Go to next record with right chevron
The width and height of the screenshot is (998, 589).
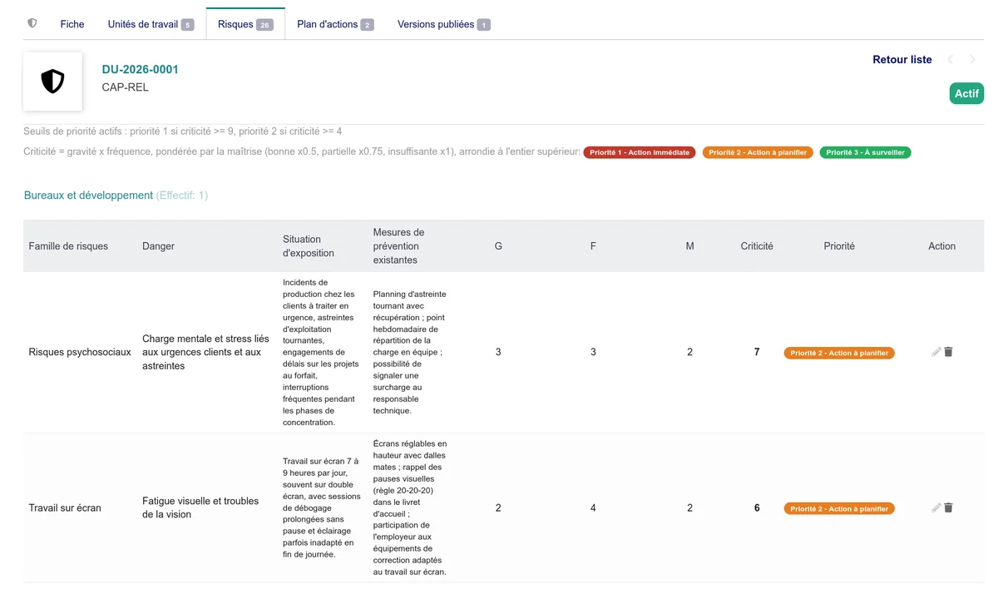pyautogui.click(x=973, y=60)
